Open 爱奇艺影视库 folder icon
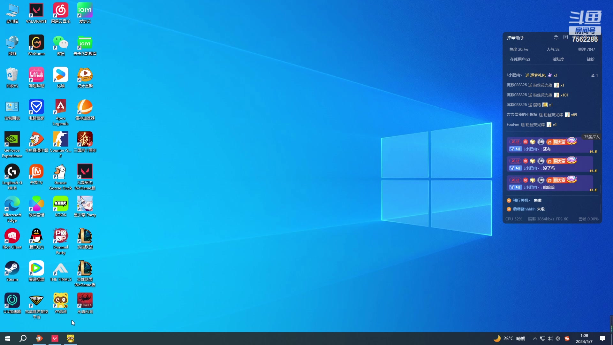The width and height of the screenshot is (613, 345). click(85, 45)
